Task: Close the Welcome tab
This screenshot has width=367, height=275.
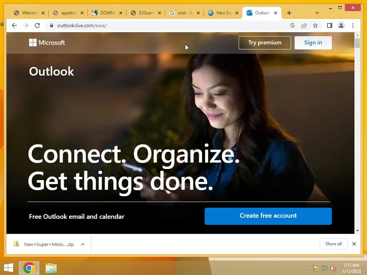Action: click(x=43, y=13)
